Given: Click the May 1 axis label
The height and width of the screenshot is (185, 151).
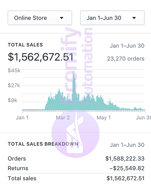Looking at the screenshot, I should click(x=103, y=118).
